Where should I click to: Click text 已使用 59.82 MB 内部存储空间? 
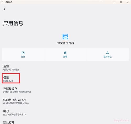(x=17, y=92)
